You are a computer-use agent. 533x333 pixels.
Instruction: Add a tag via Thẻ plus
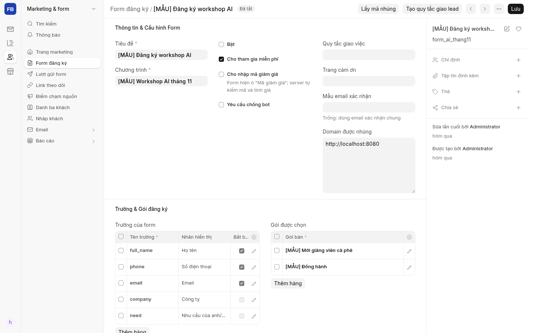click(x=519, y=92)
